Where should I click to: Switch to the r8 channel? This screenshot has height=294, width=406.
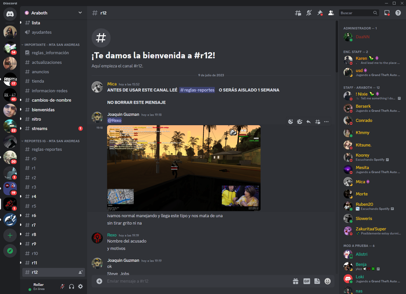54,234
